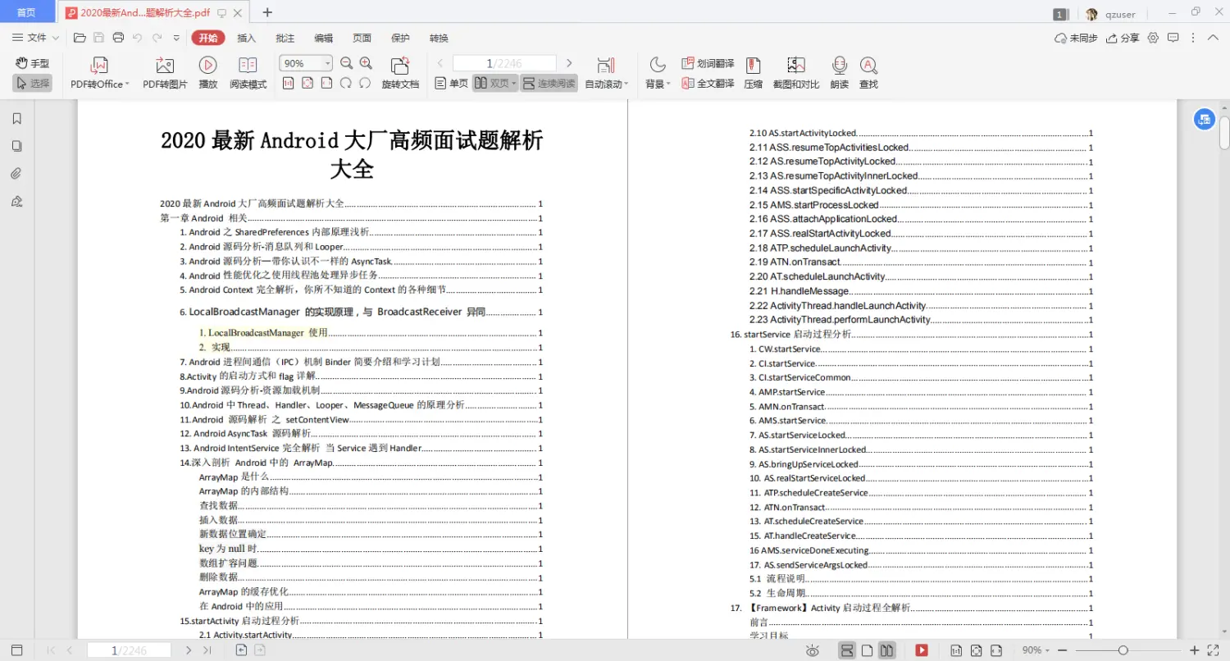Open attachments paperclip in left sidebar
The image size is (1230, 661).
pos(16,174)
